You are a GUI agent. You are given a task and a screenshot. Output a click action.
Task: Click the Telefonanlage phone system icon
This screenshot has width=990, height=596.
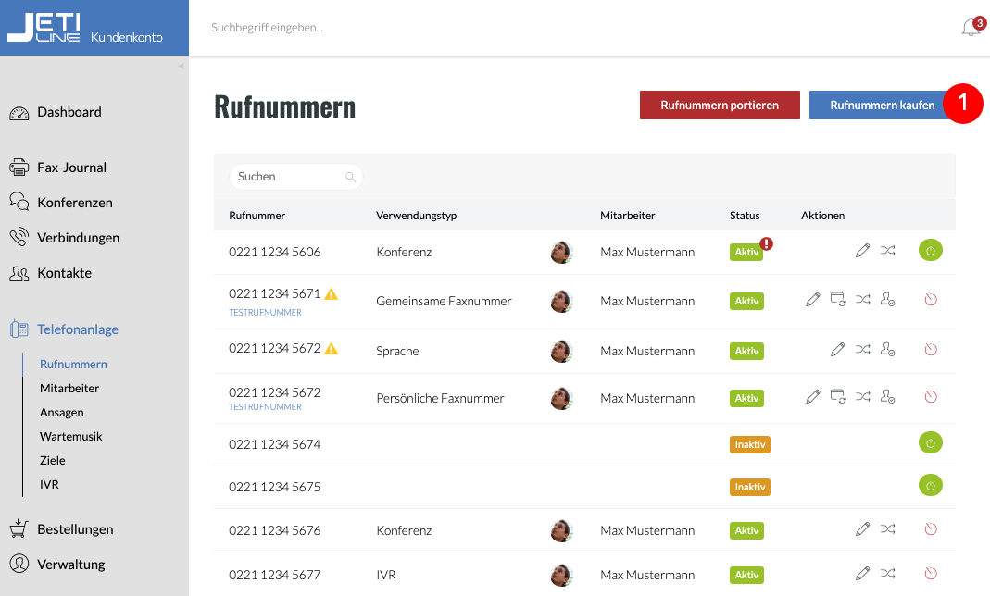(x=19, y=329)
